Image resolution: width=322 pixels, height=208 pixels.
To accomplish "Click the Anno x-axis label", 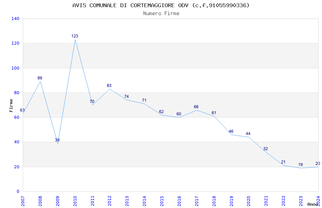I will (313, 204).
